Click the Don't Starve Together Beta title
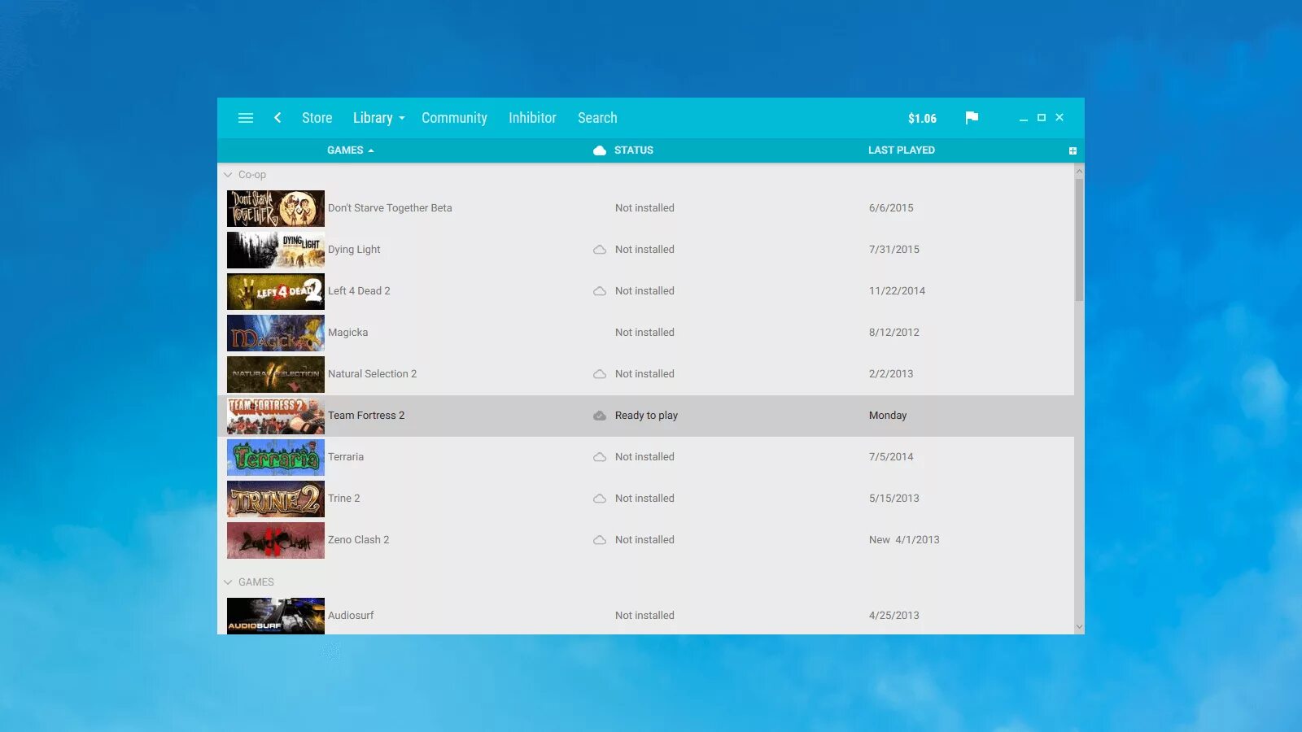This screenshot has width=1302, height=732. pyautogui.click(x=390, y=208)
